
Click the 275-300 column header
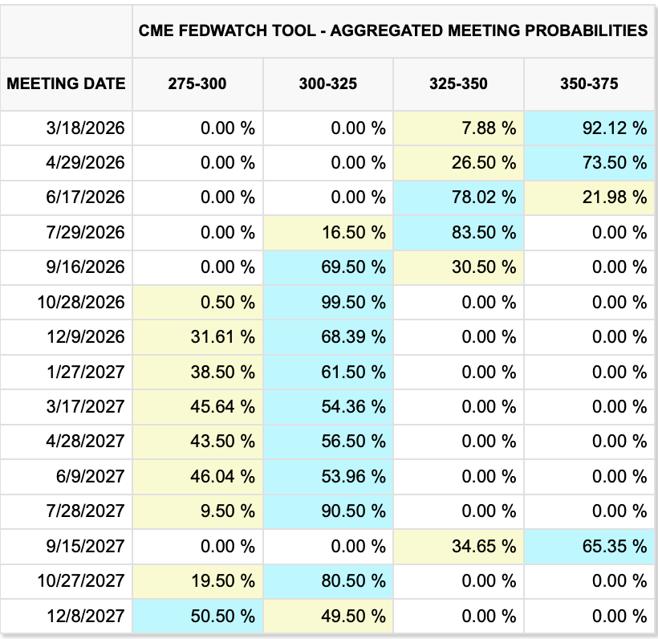197,83
